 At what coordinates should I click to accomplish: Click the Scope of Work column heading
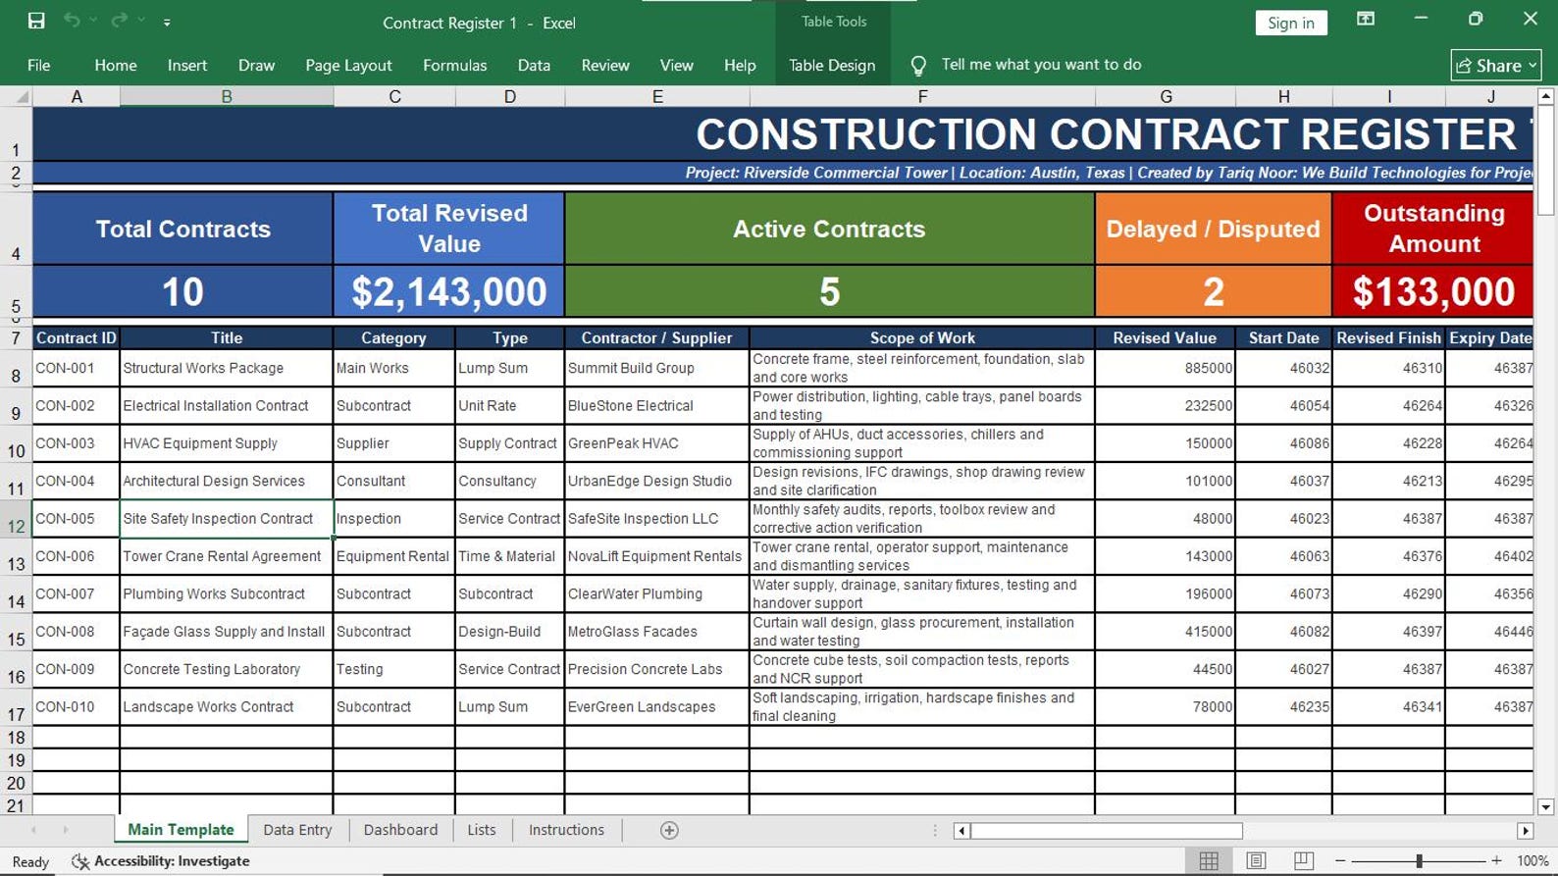coord(922,337)
